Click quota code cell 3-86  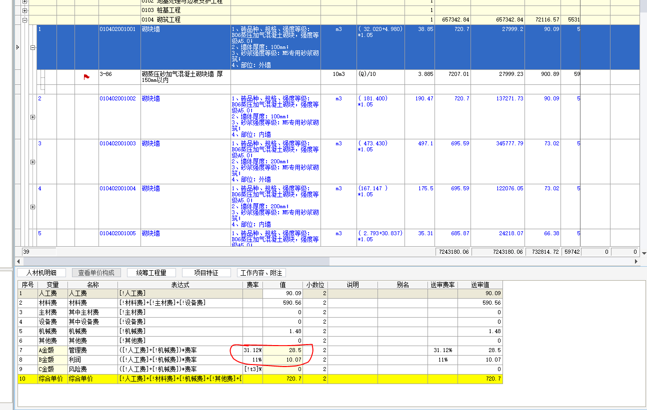click(119, 77)
